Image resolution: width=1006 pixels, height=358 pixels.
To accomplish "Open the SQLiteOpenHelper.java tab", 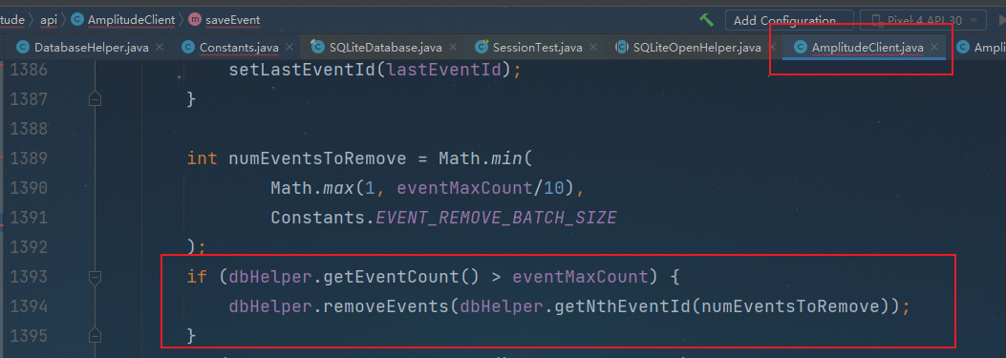I will click(688, 48).
